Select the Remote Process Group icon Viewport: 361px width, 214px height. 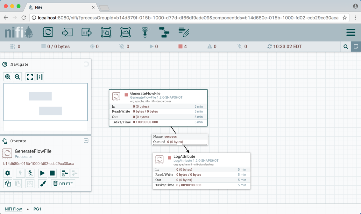point(125,32)
